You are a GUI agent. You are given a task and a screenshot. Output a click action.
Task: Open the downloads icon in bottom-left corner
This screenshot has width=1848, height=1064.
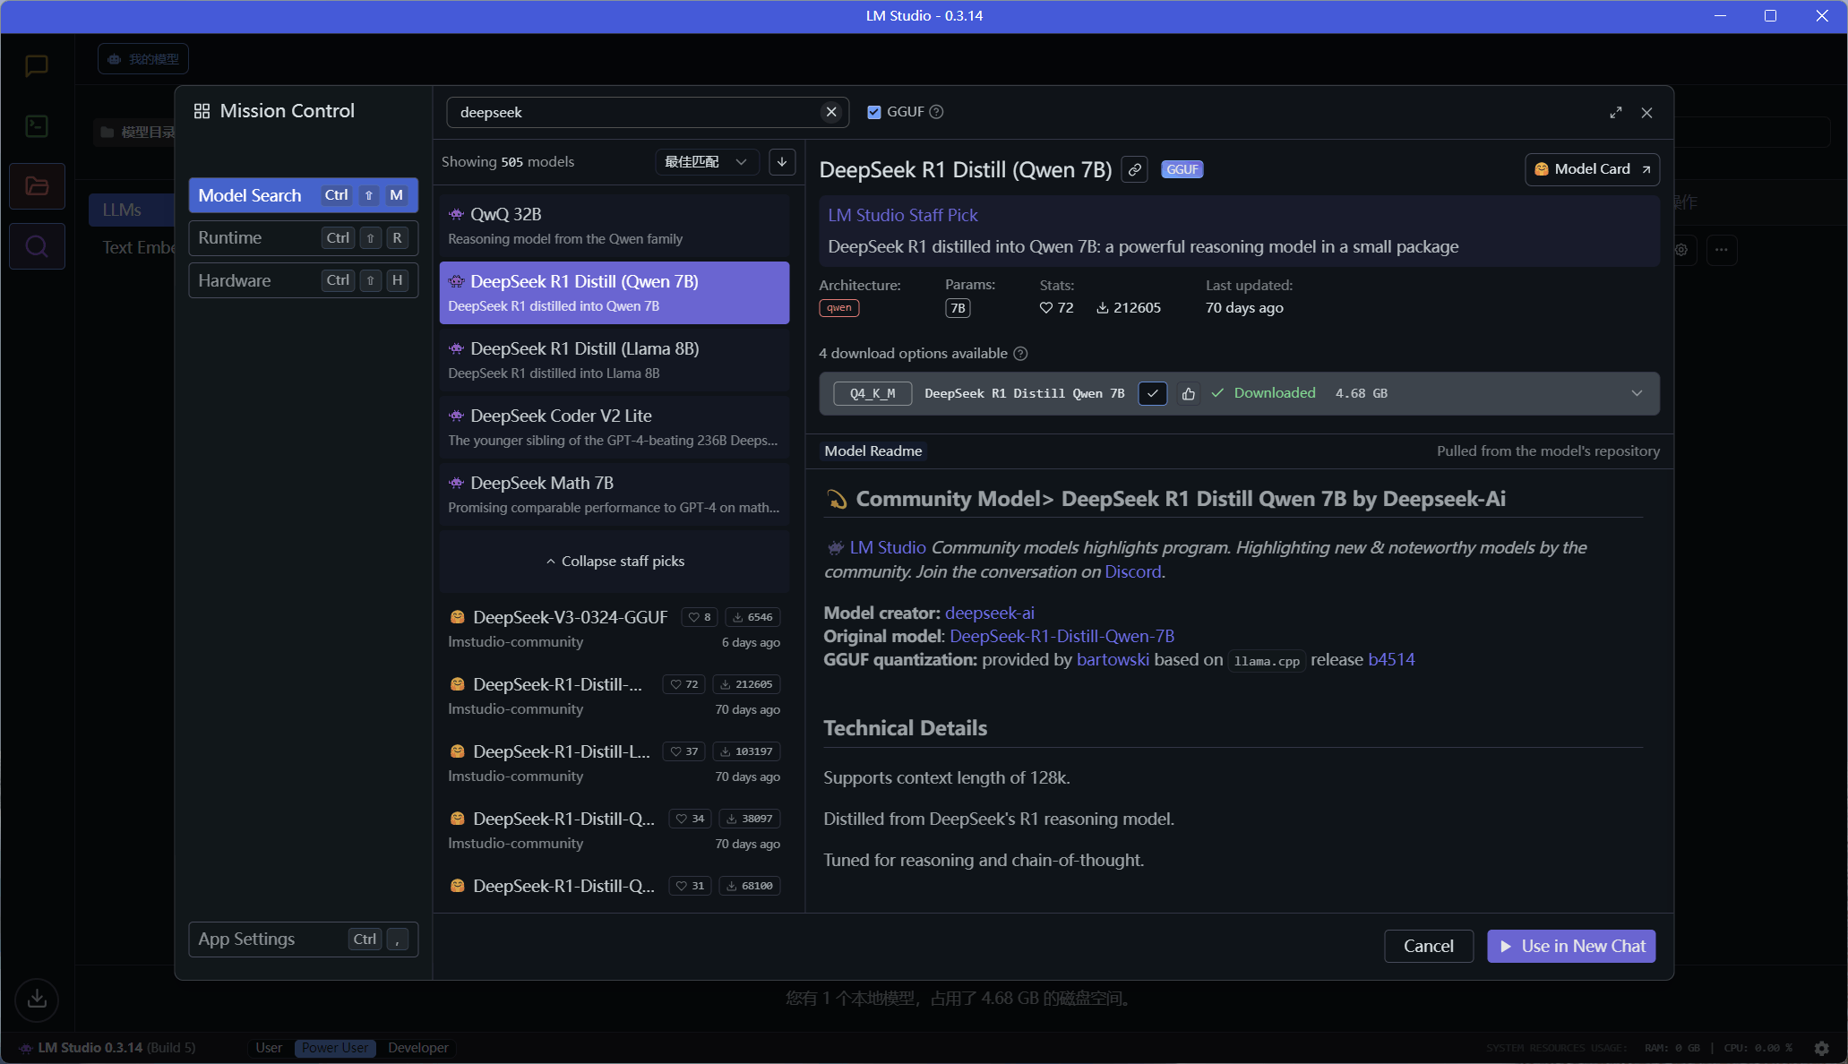tap(37, 999)
